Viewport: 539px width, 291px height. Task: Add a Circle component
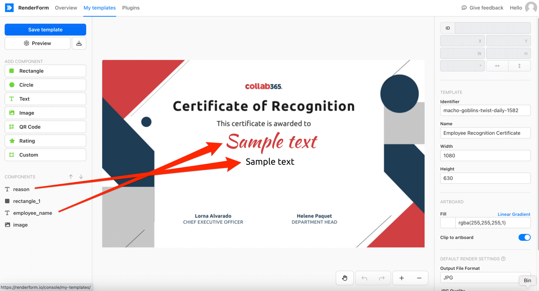click(x=45, y=85)
